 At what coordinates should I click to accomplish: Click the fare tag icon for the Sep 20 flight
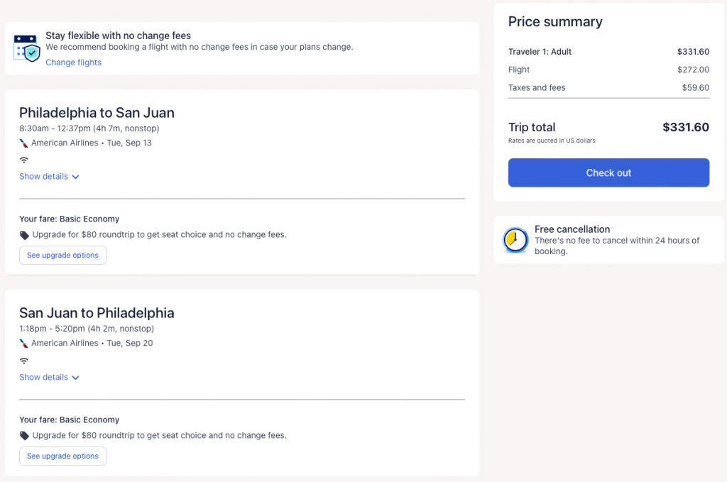[x=24, y=436]
